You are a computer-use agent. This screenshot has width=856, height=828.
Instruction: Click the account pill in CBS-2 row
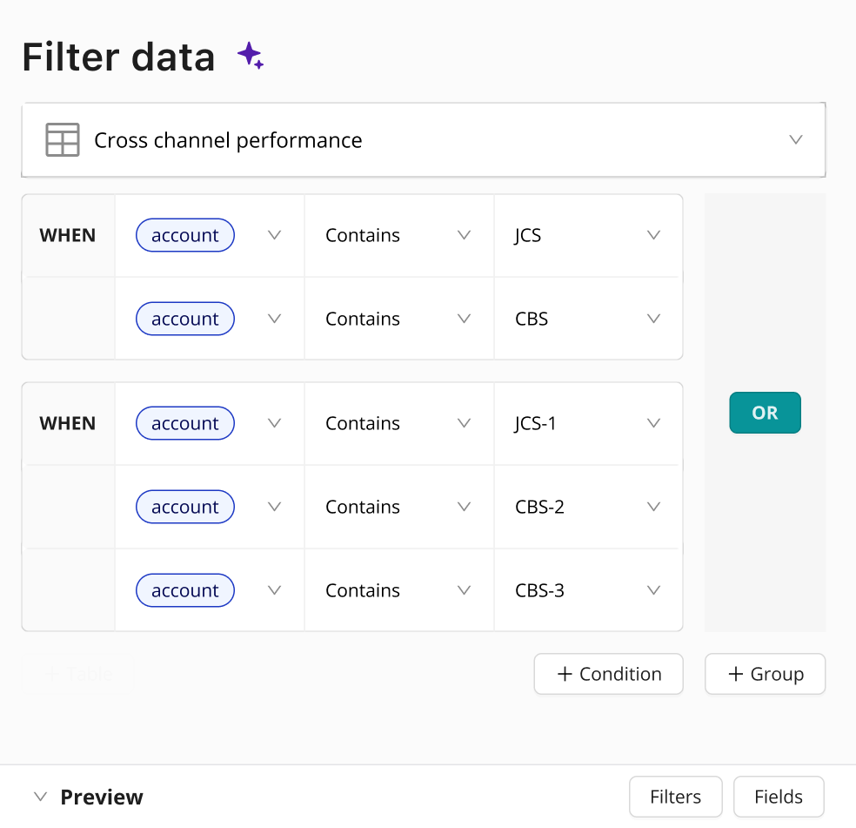pyautogui.click(x=185, y=507)
